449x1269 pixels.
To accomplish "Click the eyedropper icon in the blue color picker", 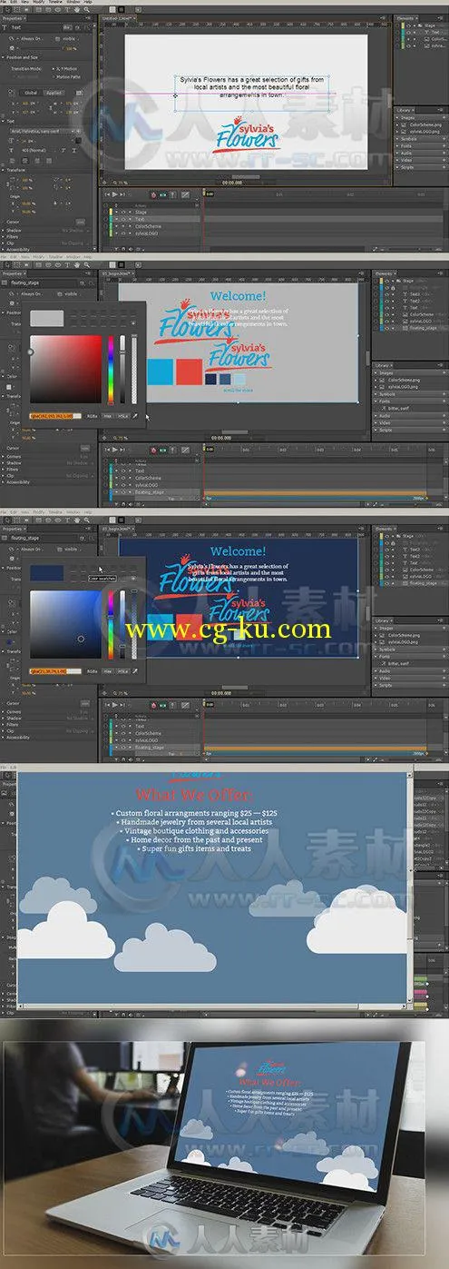I will [133, 670].
